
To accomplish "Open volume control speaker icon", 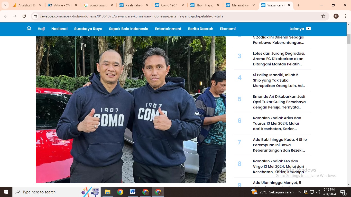I will [x=318, y=192].
